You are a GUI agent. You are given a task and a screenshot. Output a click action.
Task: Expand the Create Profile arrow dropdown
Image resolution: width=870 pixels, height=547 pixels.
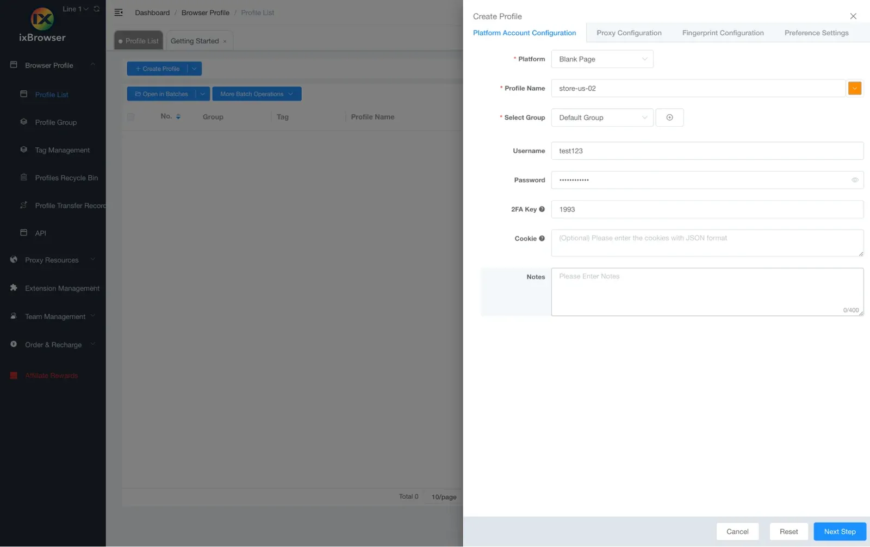pyautogui.click(x=194, y=69)
